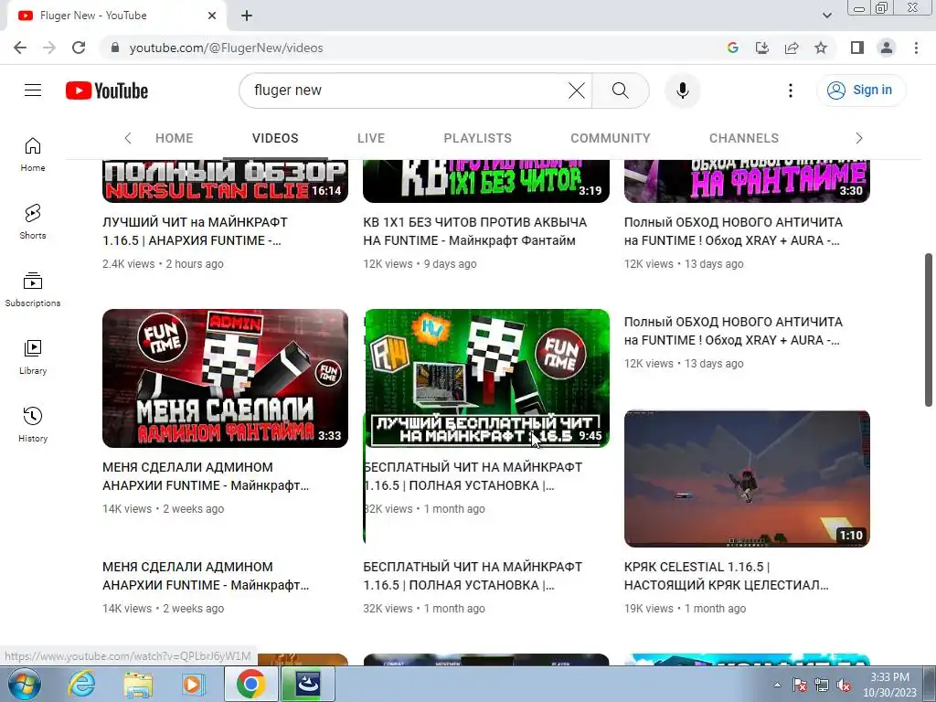Show previous tabs with left chevron
This screenshot has height=702, width=936.
click(x=128, y=138)
